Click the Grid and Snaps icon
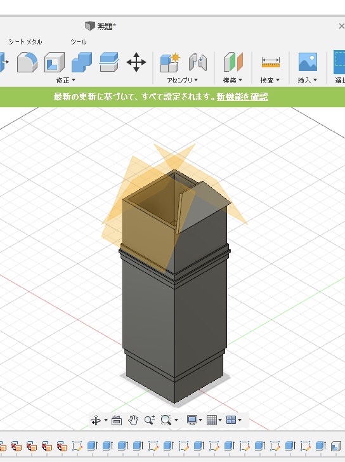345x462 pixels. coord(212,420)
